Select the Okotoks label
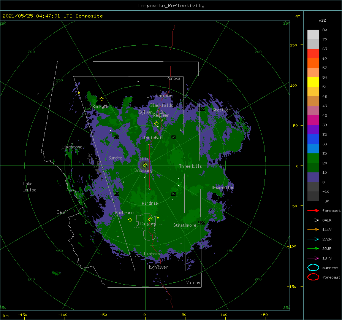342x320 pixels. (x=152, y=254)
